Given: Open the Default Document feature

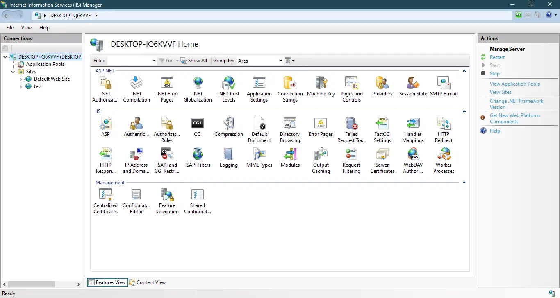Looking at the screenshot, I should [x=260, y=130].
